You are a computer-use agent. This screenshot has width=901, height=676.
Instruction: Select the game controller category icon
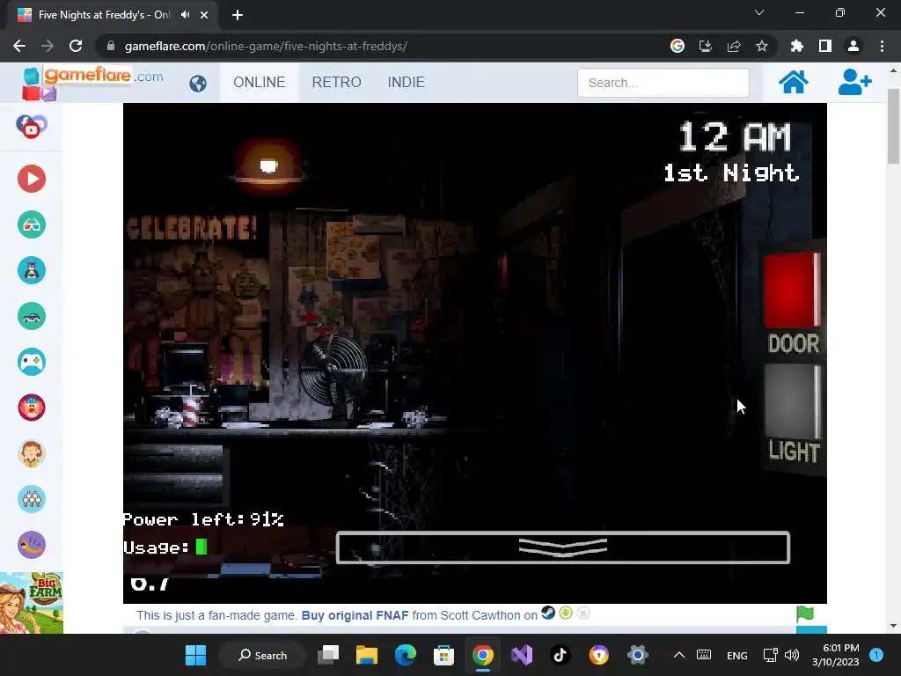pyautogui.click(x=32, y=362)
